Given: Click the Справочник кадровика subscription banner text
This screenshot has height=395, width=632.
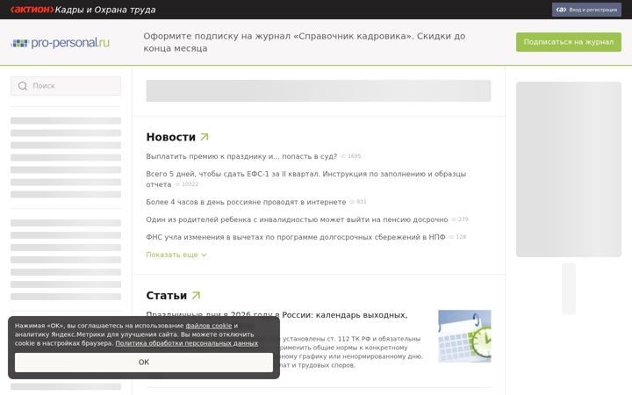Looking at the screenshot, I should 305,42.
